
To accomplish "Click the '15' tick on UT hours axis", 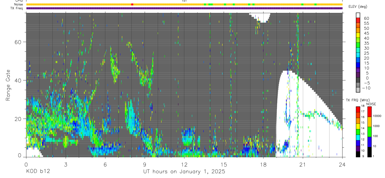I will coord(224,164).
